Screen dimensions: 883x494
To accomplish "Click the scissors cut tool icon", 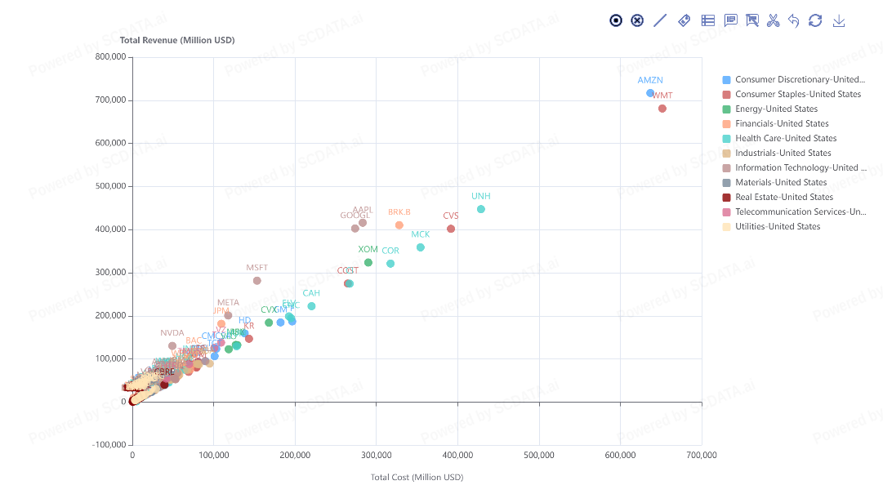I will (x=774, y=20).
